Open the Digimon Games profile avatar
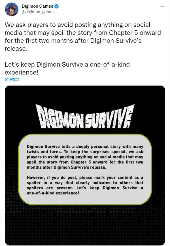 click(x=12, y=9)
